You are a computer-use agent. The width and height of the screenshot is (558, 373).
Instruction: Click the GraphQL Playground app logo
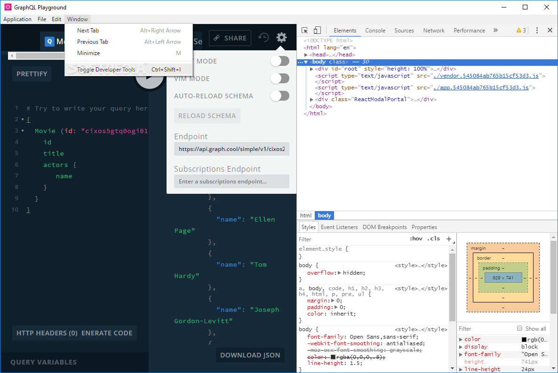pyautogui.click(x=8, y=7)
